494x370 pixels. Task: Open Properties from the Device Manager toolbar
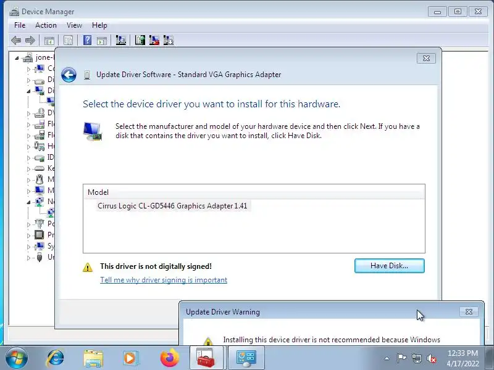pos(68,40)
